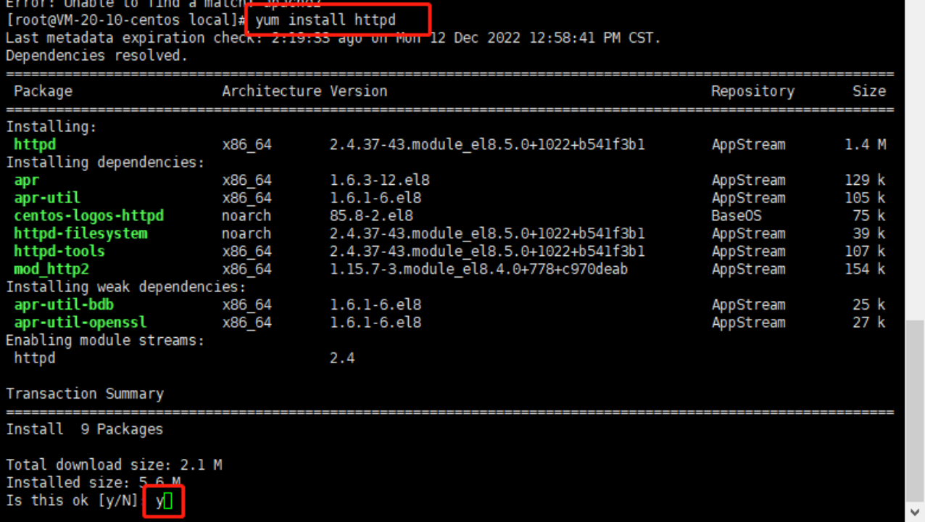Click the version '85.8-2.el8'
925x522 pixels.
[371, 216]
